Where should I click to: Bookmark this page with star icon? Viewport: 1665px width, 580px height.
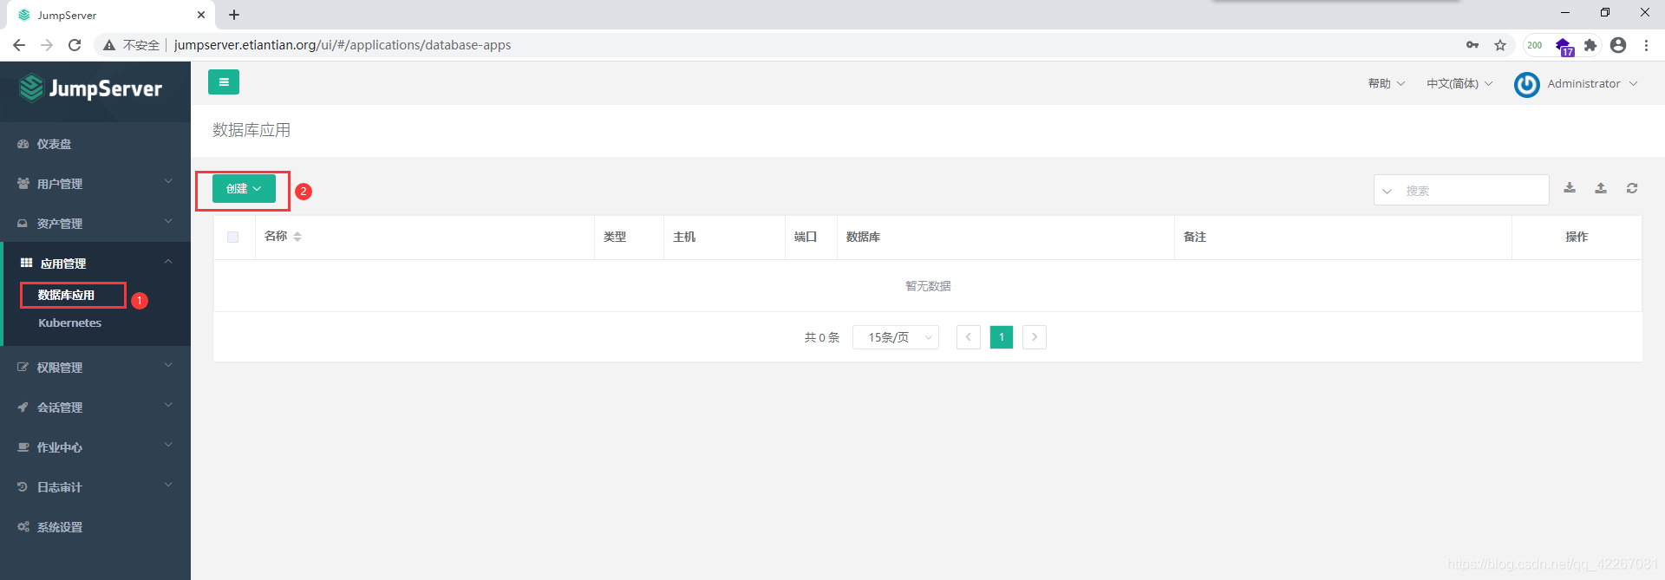1500,45
